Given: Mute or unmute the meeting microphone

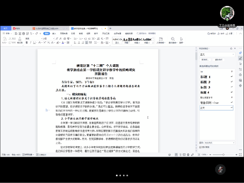Looking at the screenshot, I should tap(220, 169).
